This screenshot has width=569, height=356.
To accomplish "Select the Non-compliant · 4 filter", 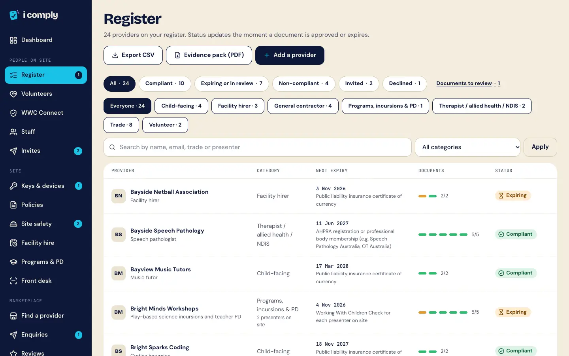I will coord(304,83).
